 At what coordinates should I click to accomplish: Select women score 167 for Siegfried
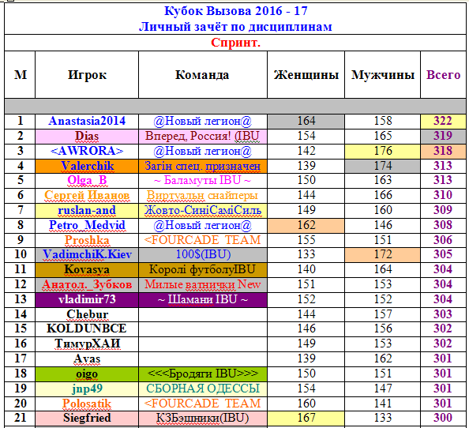(x=306, y=419)
